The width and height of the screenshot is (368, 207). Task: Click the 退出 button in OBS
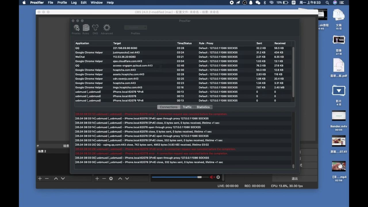tap(295, 179)
